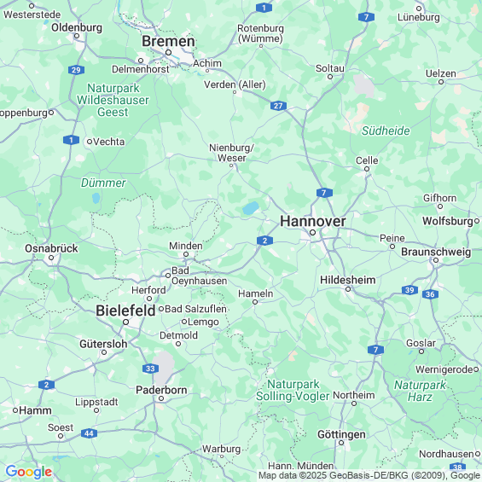The height and width of the screenshot is (482, 482).
Task: Click the Steinhuder Meer lake west of Hannover
Action: (251, 208)
